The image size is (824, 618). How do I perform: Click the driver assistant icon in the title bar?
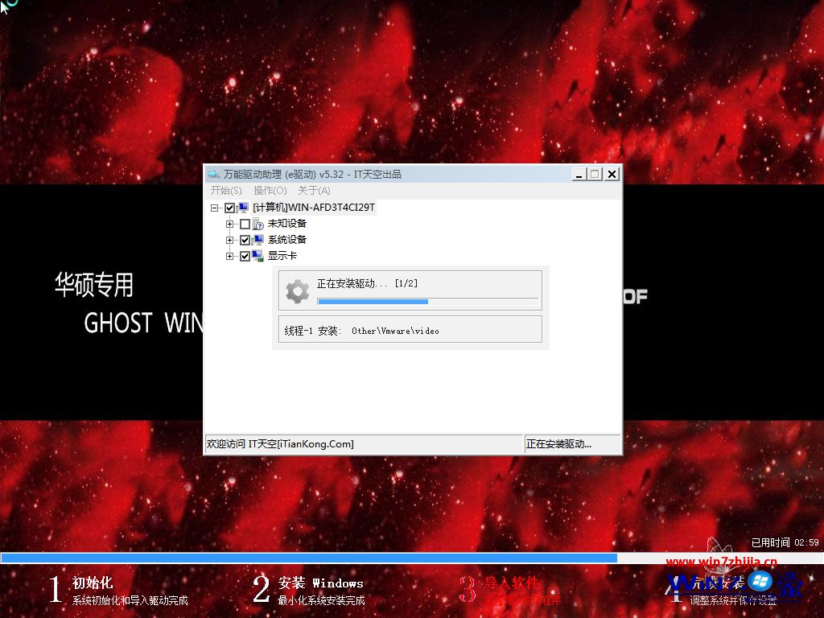212,173
